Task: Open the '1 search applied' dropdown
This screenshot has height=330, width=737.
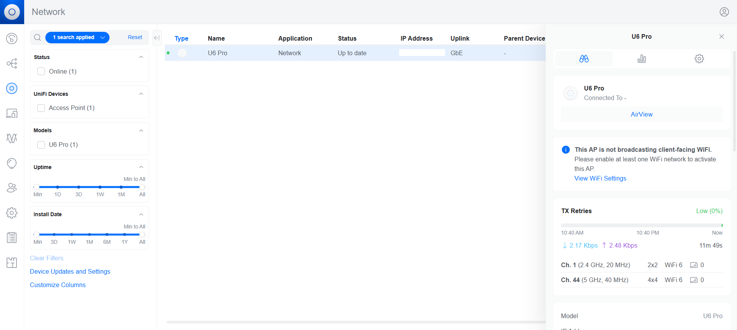Action: (77, 37)
